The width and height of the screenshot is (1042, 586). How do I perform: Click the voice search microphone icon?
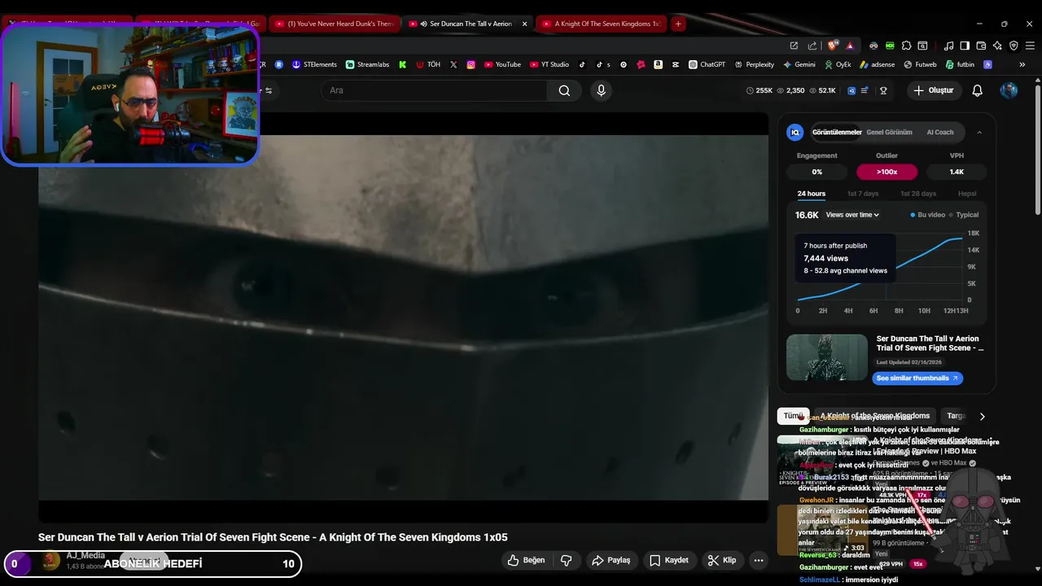(601, 90)
